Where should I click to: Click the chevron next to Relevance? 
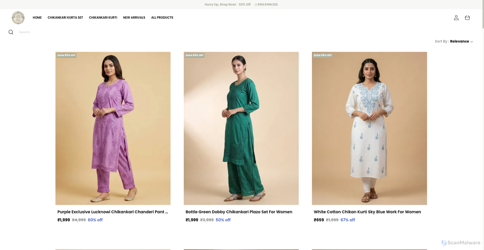click(x=472, y=42)
